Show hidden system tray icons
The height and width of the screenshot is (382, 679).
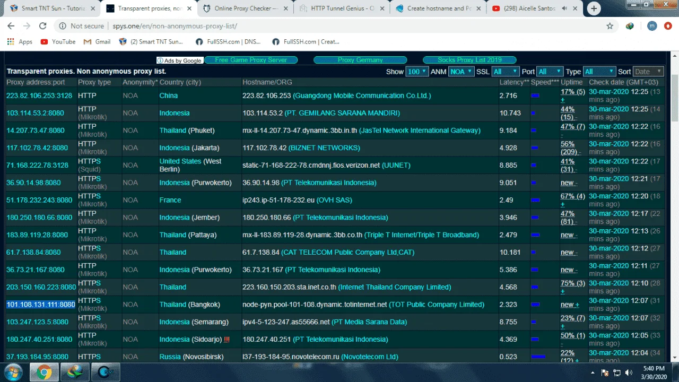(593, 372)
